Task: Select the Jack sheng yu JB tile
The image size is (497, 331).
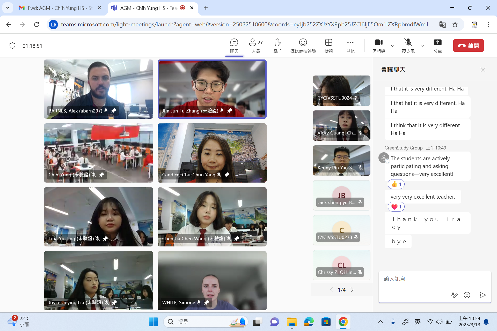Action: click(341, 195)
